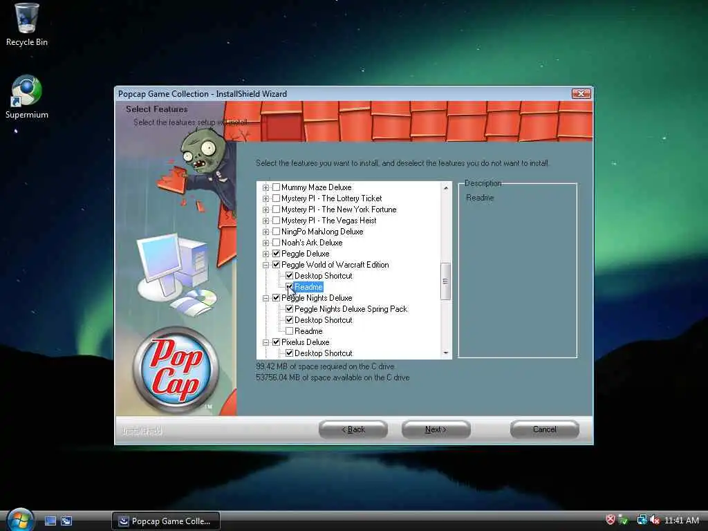Open the network connection tray icon
Image resolution: width=708 pixels, height=531 pixels.
pos(642,520)
